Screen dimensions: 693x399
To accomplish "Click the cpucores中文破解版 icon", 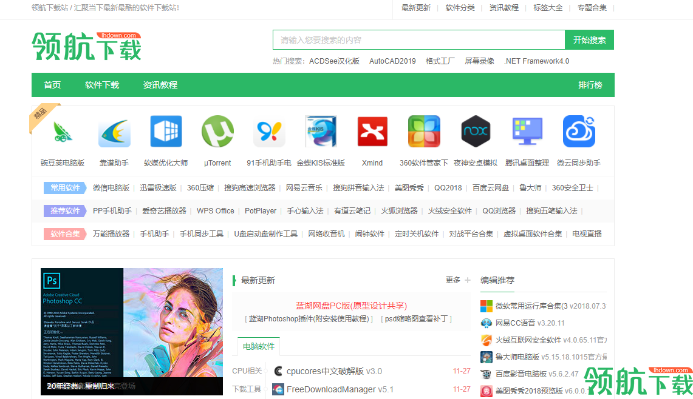I will coord(278,371).
